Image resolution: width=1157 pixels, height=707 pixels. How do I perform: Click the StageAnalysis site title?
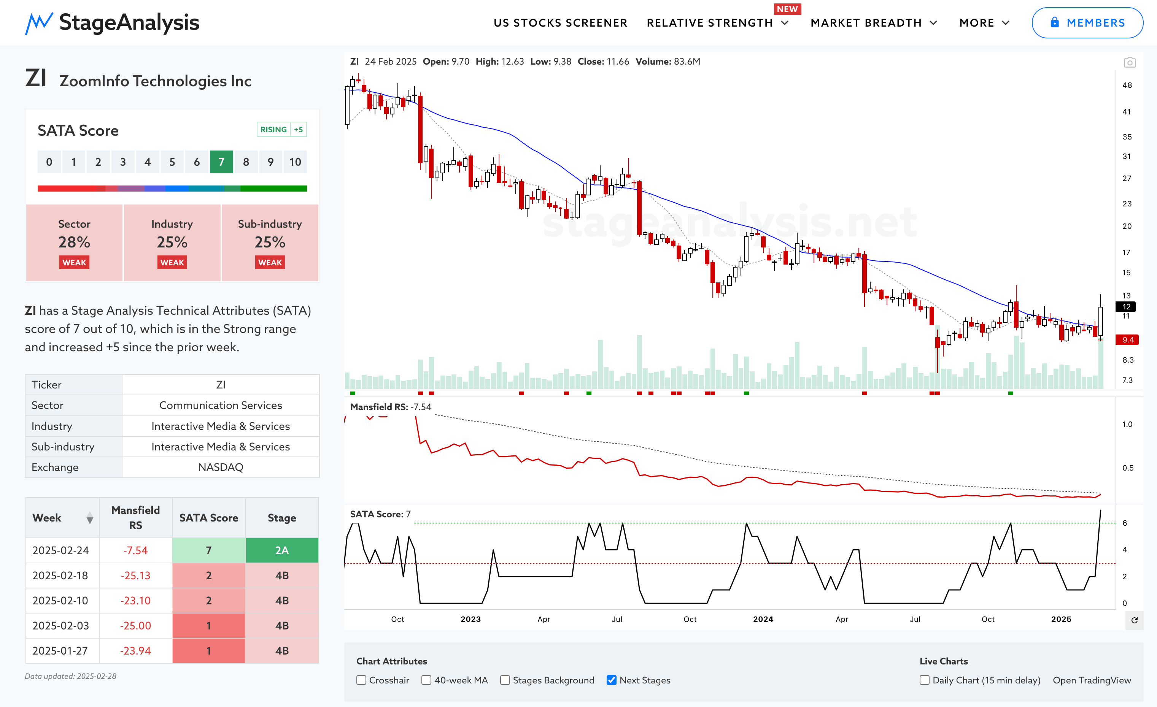[129, 22]
